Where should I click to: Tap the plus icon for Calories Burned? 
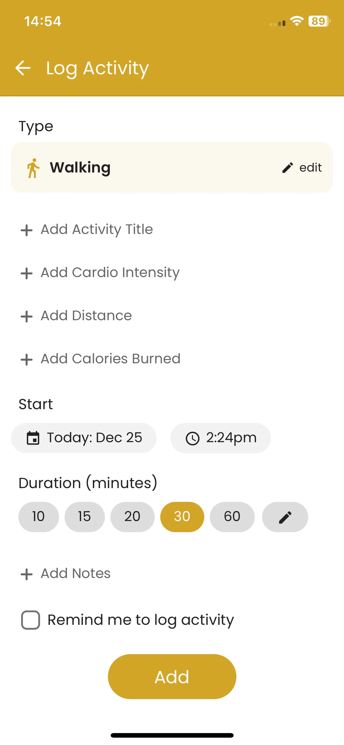[x=27, y=359]
